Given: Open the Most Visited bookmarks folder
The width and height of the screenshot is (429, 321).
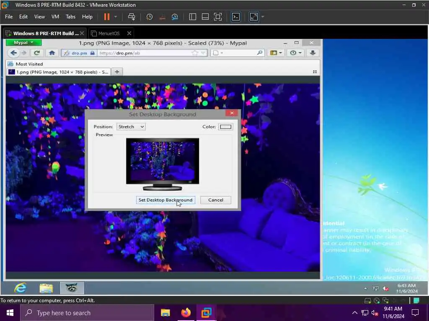Looking at the screenshot, I should coord(26,64).
